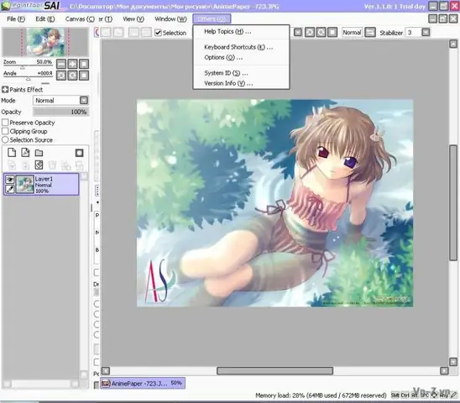This screenshot has height=403, width=460.
Task: Open the Stabilizer value dropdown
Action: tap(426, 32)
